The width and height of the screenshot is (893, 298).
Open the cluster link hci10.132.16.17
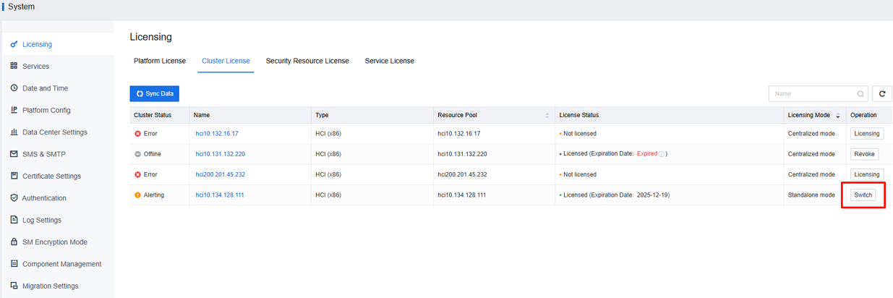[x=217, y=134]
